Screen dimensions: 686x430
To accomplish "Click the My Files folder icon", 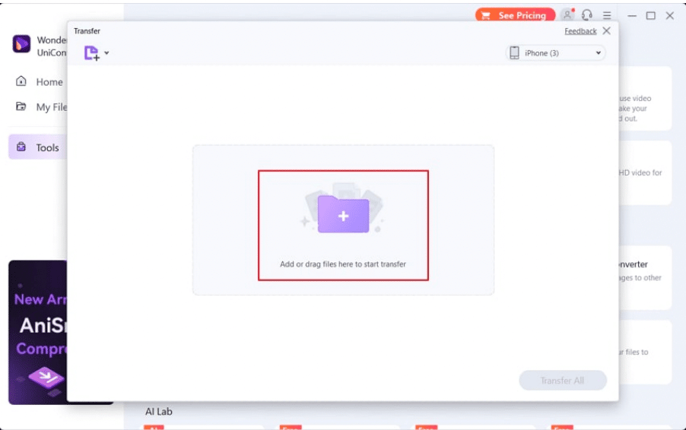I will pos(21,106).
